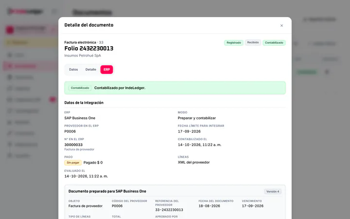Click the supplier reference '33-2432230013'
350x219 pixels.
click(x=169, y=210)
